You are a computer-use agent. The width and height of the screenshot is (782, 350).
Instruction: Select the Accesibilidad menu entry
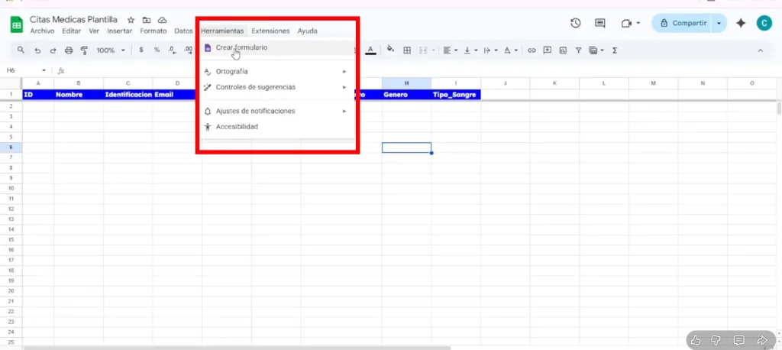[x=275, y=127]
